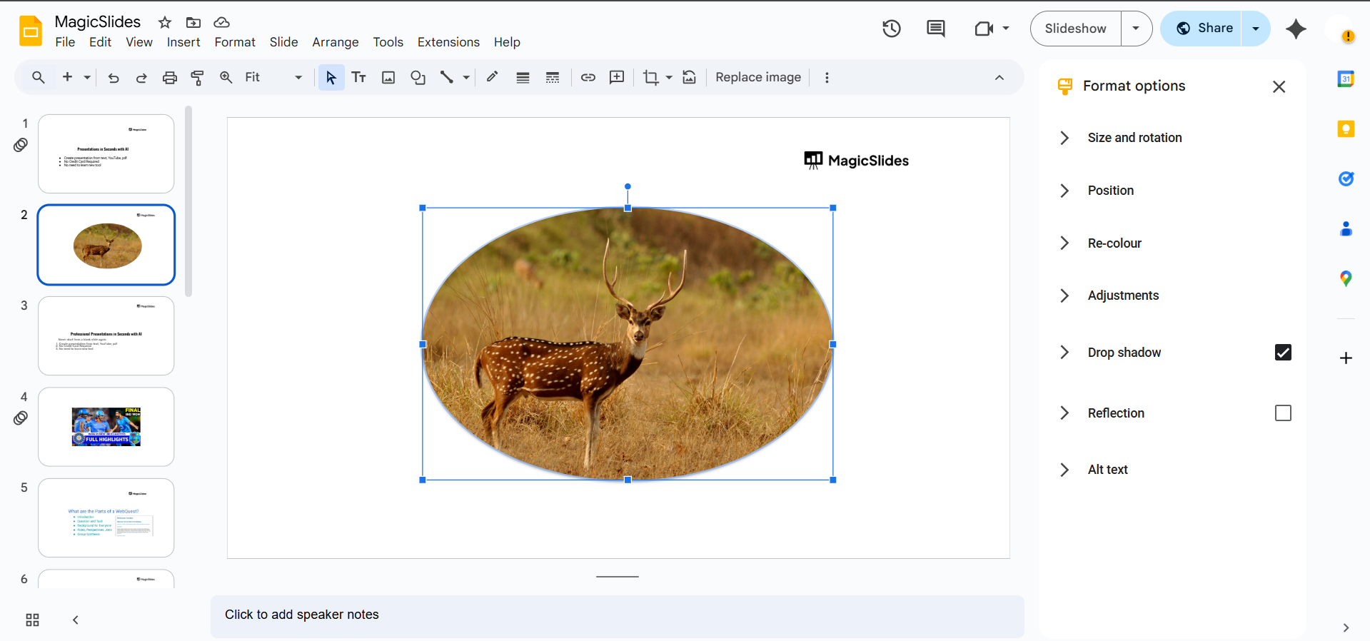Start the Slideshow
This screenshot has height=641, width=1370.
pyautogui.click(x=1075, y=29)
